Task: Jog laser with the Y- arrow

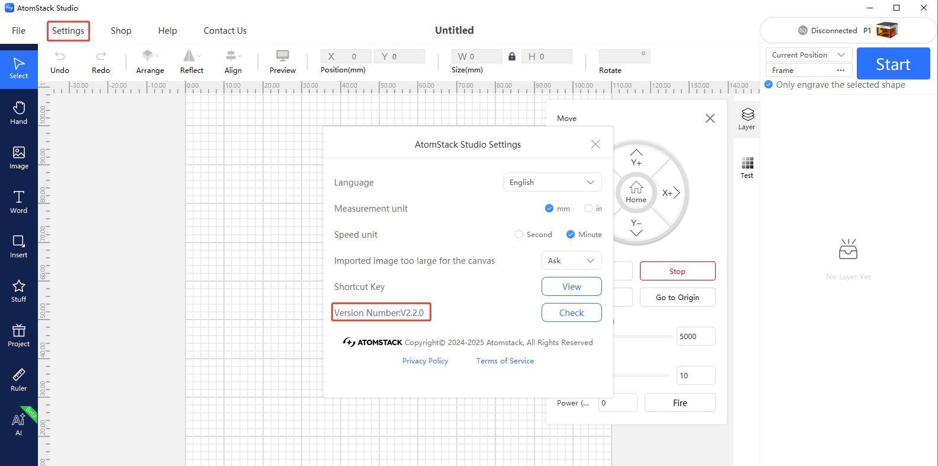Action: click(636, 228)
